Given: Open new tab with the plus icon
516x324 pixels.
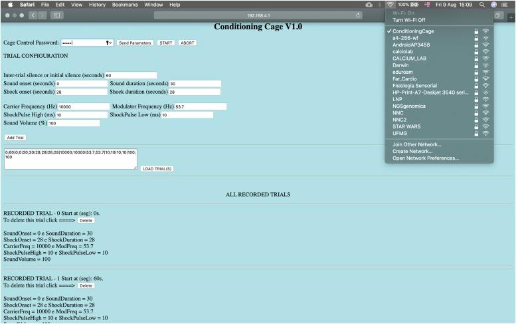Looking at the screenshot, I should (511, 15).
